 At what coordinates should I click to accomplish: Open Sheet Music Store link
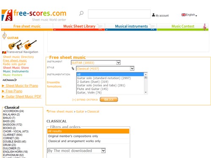tap(16, 68)
